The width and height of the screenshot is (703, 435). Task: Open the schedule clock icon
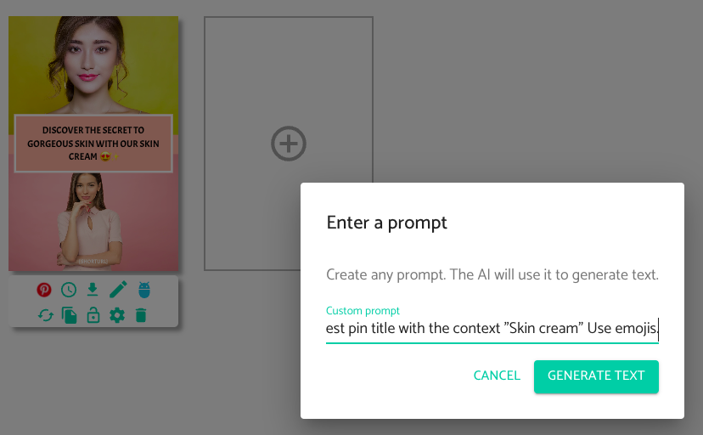69,290
